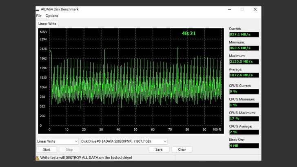Image resolution: width=297 pixels, height=167 pixels.
Task: Click the Block Size 4 MB field
Action: tap(244, 145)
